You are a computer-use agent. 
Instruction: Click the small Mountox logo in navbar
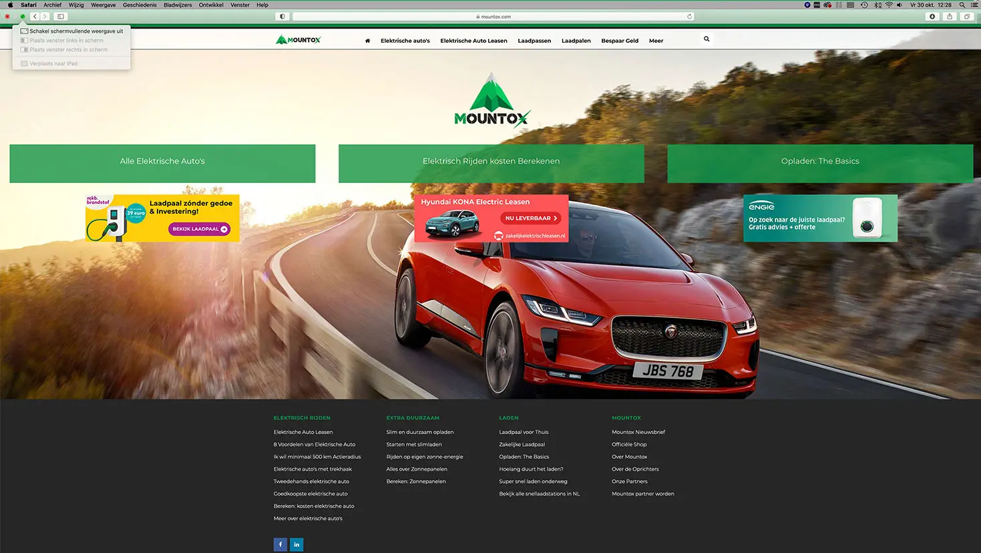[299, 40]
